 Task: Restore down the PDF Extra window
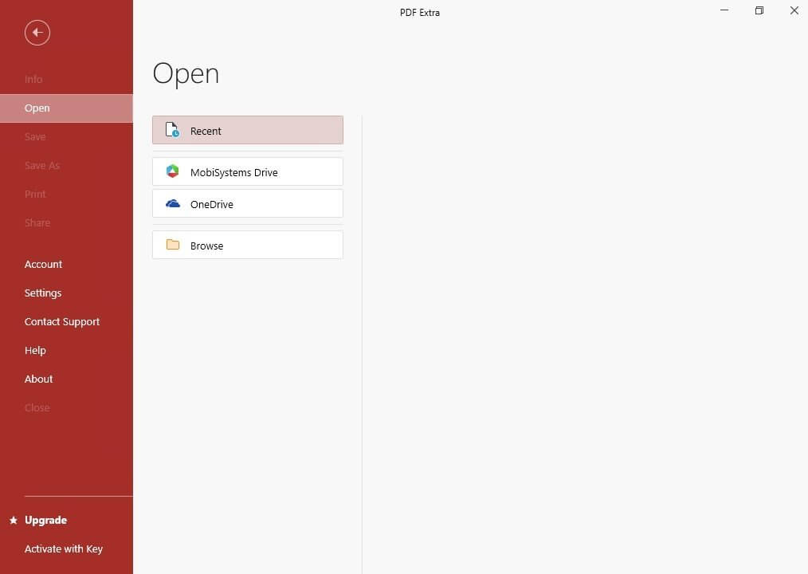click(759, 10)
